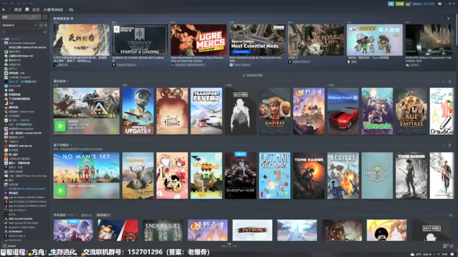The image size is (458, 257).
Task: Open Crusader Kings Startup & Loading news
Action: tap(140, 40)
